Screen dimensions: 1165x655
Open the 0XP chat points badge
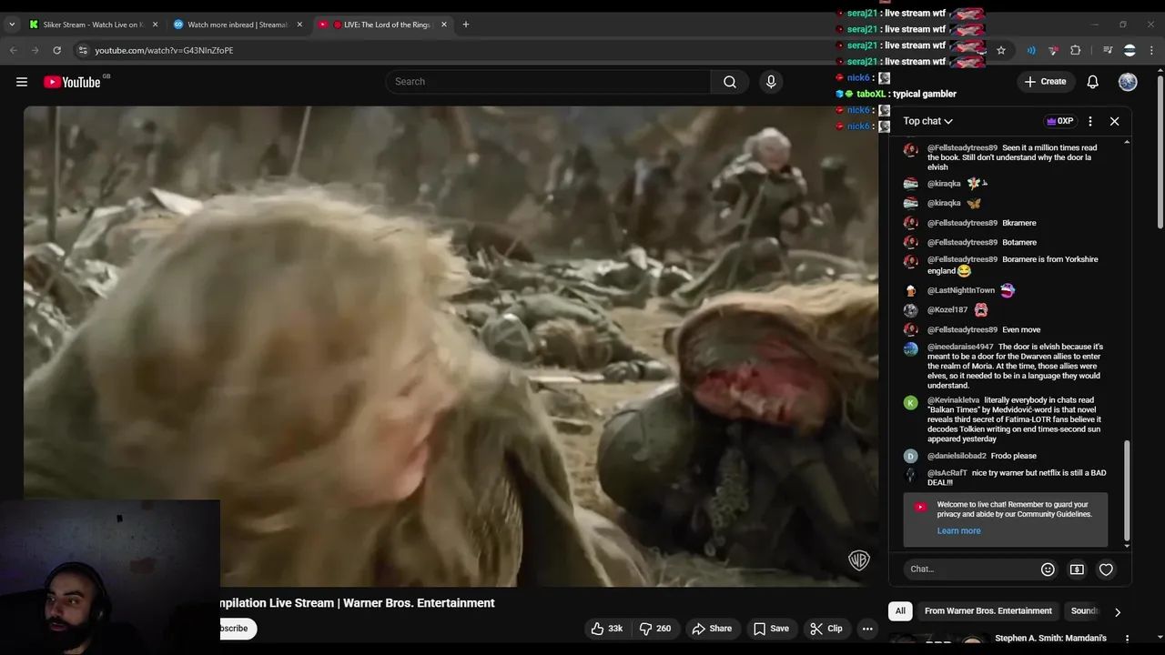click(1060, 121)
